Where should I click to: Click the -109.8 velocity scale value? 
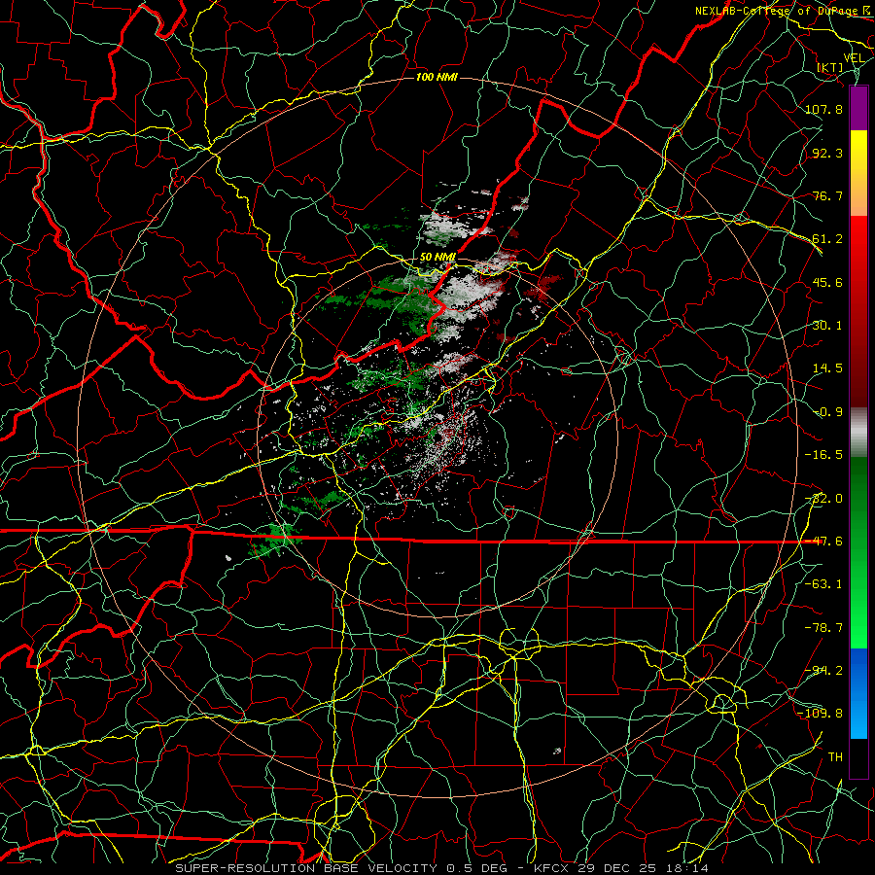point(821,714)
